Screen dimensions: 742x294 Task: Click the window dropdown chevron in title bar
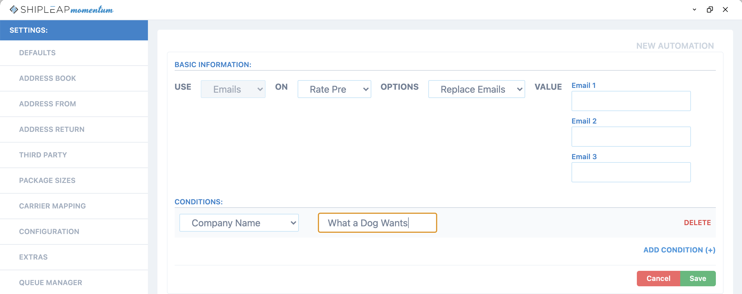pyautogui.click(x=694, y=10)
